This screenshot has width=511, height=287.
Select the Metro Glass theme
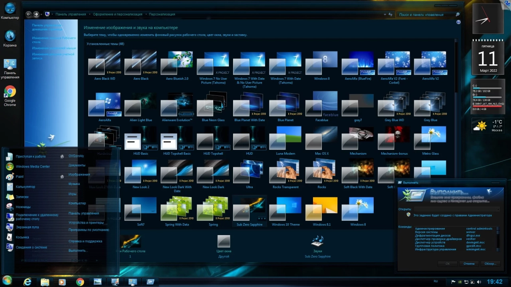[430, 140]
